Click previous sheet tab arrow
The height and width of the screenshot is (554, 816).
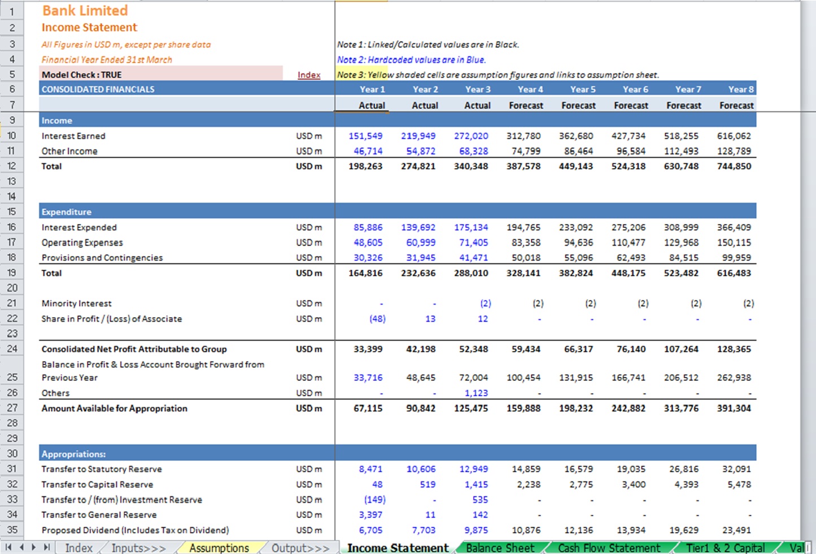pos(21,547)
